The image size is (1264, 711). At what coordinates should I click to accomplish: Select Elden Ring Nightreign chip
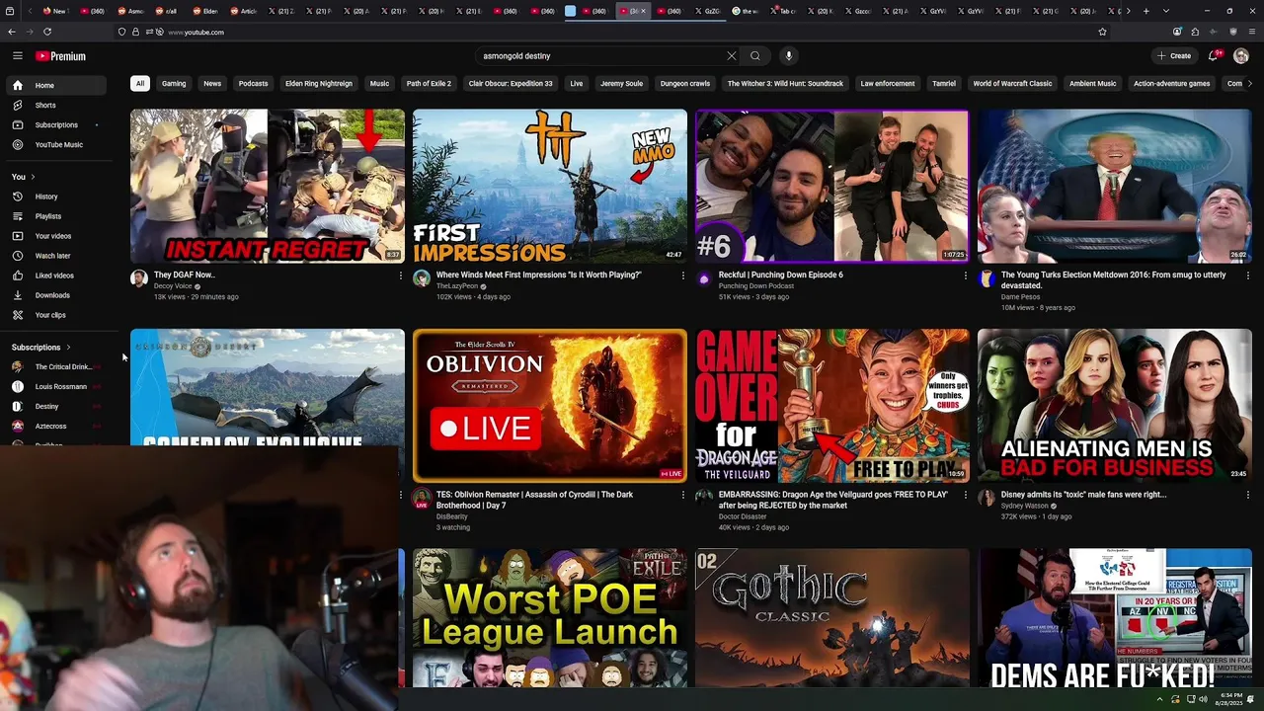pos(319,84)
